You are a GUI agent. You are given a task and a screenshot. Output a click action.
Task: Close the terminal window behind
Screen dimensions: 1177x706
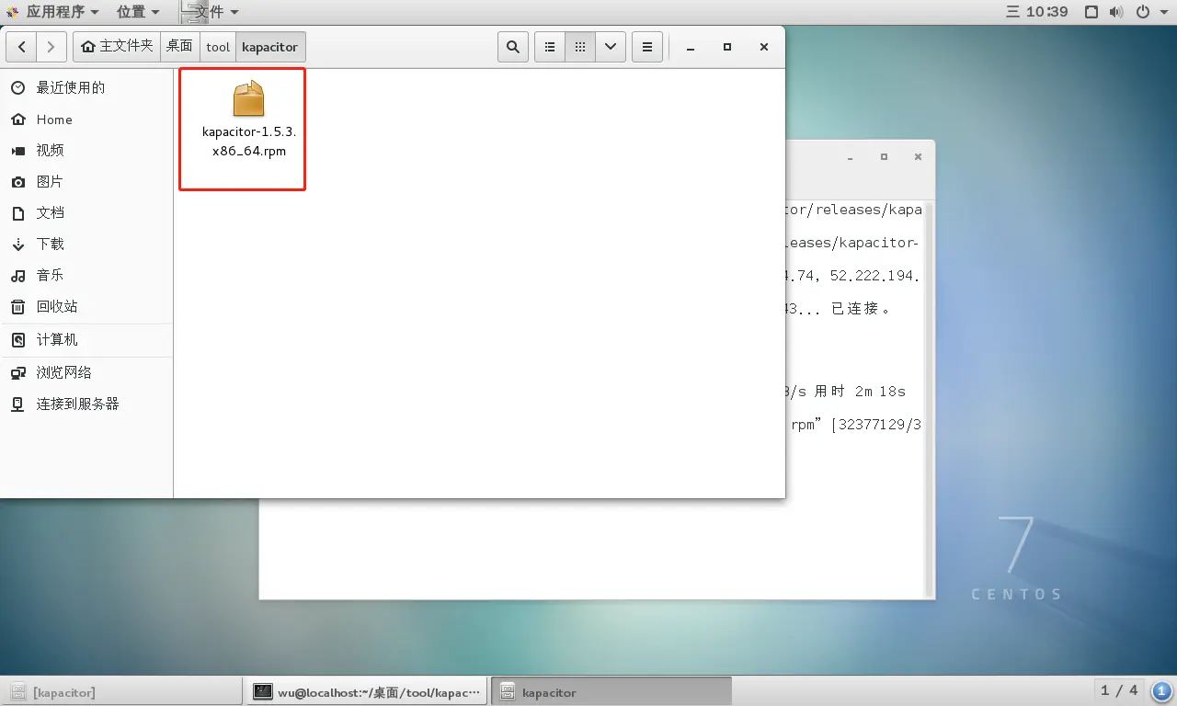point(918,157)
